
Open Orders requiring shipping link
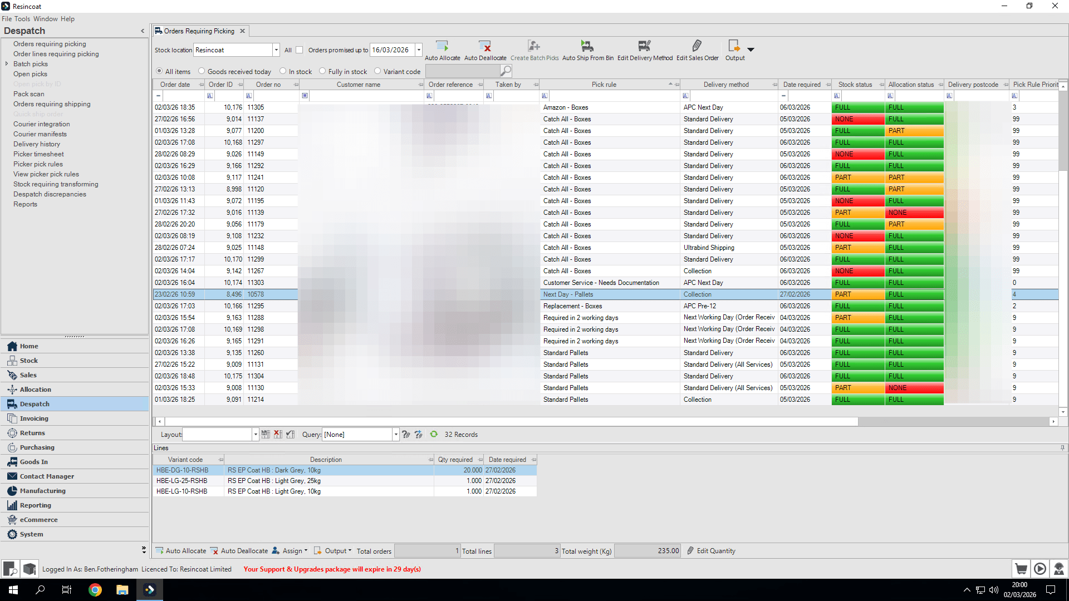52,104
